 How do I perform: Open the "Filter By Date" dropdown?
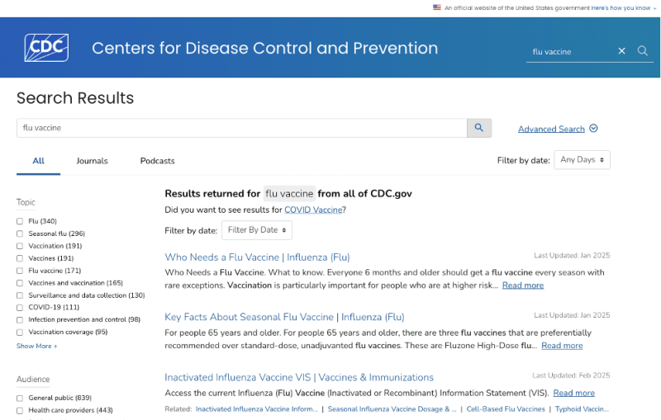coord(257,230)
